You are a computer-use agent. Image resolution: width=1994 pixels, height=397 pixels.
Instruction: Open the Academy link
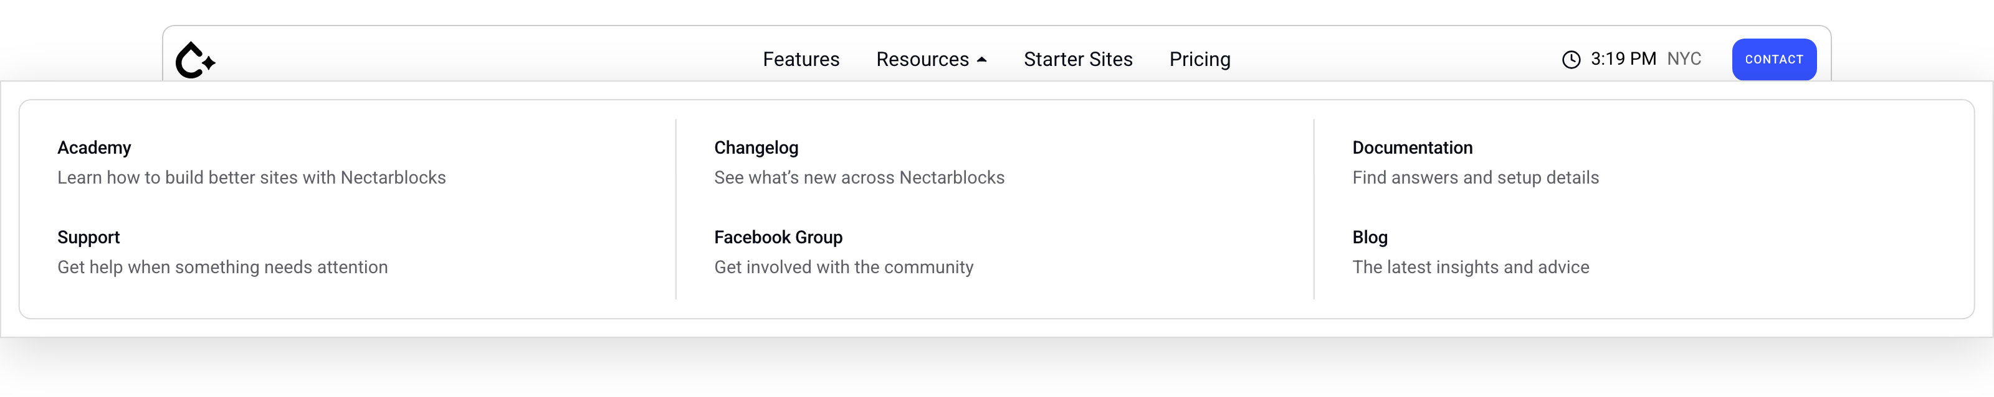tap(95, 147)
